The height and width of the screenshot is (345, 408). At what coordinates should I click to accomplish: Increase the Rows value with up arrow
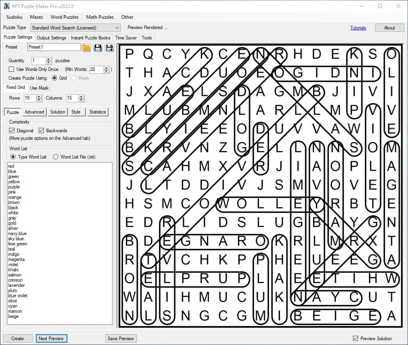(x=39, y=96)
